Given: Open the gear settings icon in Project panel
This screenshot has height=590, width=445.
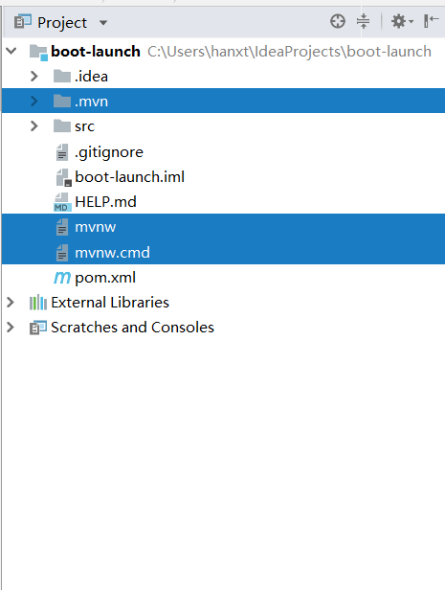Looking at the screenshot, I should (x=402, y=21).
